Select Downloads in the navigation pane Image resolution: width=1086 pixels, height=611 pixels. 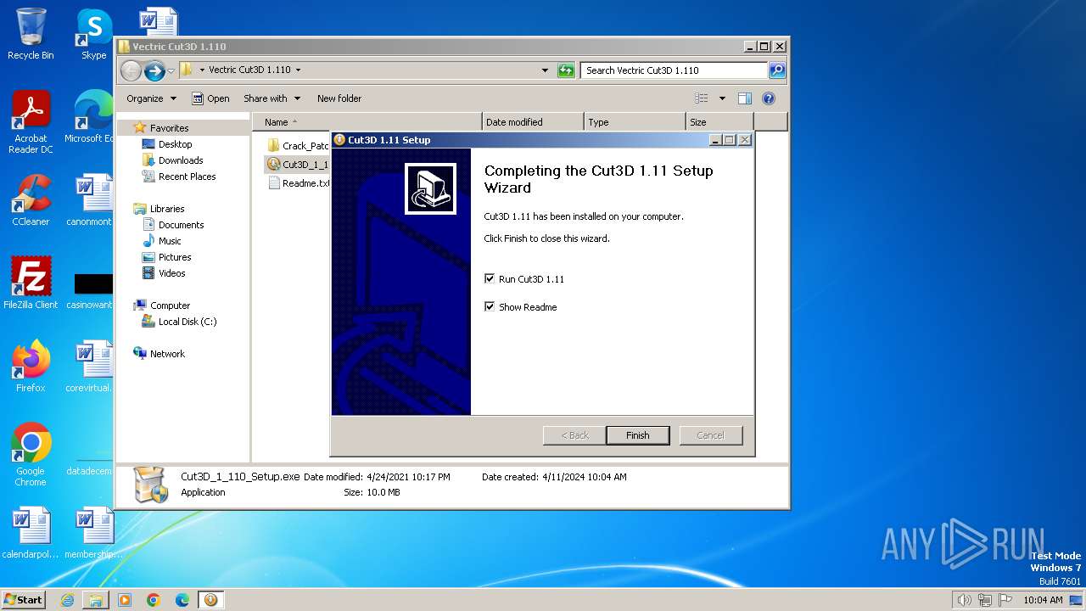point(180,160)
